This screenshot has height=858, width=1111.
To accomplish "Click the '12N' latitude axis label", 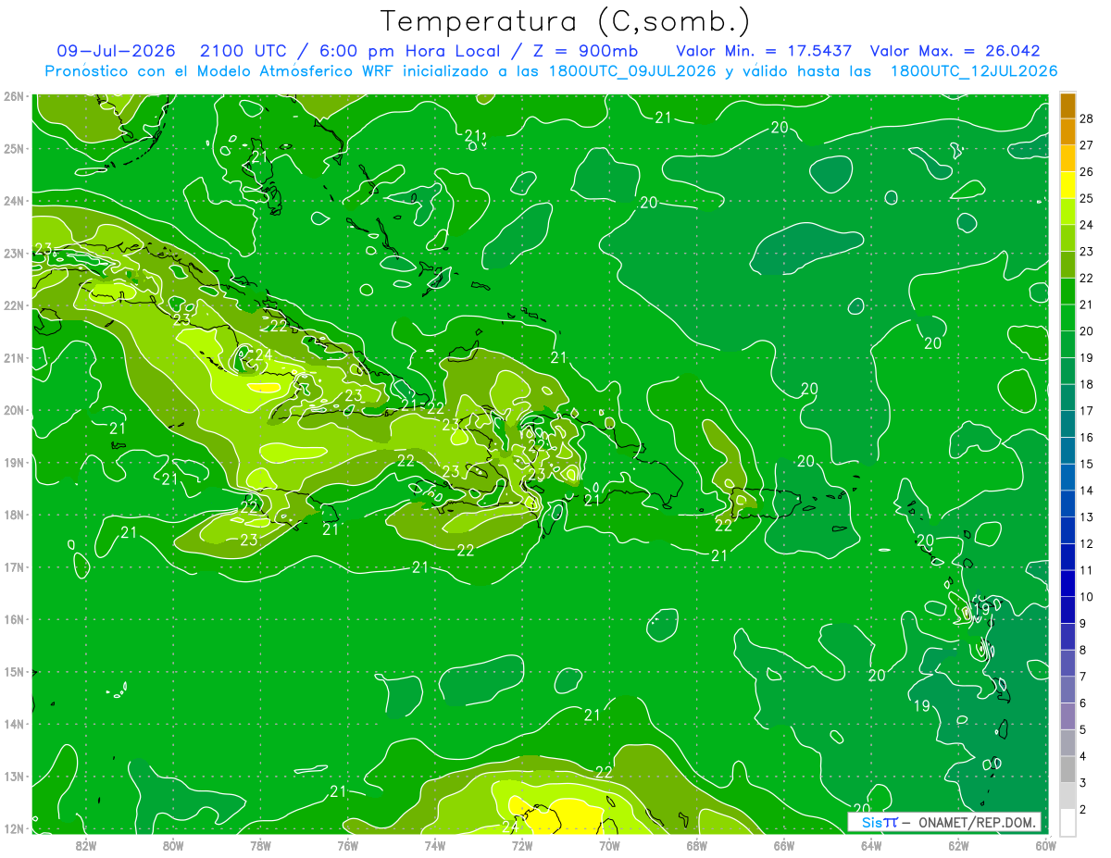I will pos(14,828).
